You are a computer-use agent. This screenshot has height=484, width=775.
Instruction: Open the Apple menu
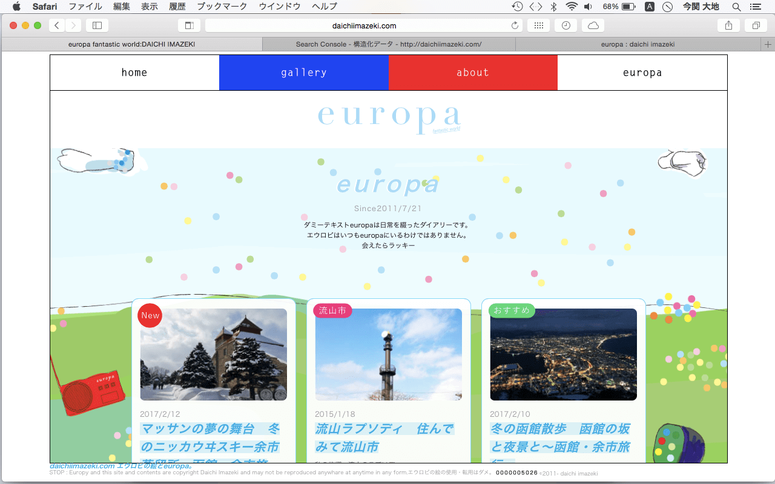coord(16,7)
